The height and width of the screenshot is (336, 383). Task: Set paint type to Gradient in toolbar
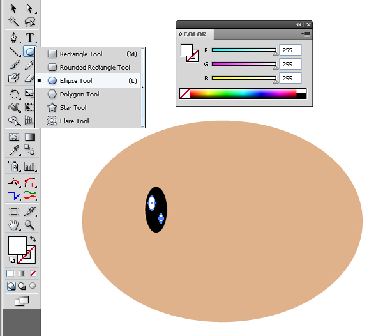pos(22,273)
